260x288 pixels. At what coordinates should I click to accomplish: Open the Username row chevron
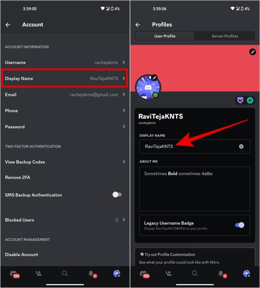click(x=124, y=62)
